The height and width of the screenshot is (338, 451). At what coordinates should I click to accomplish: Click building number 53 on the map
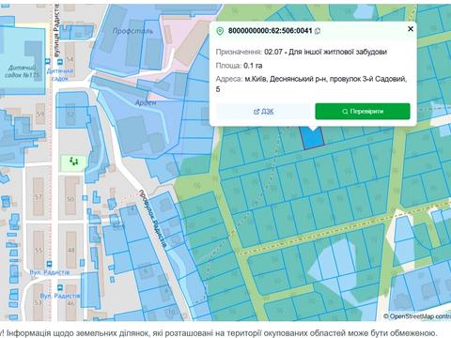pos(38,302)
